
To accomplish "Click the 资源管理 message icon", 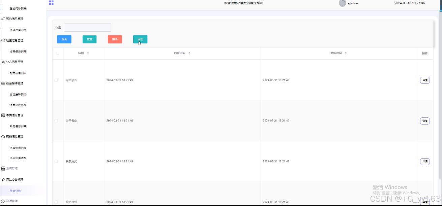I will coord(3,201).
